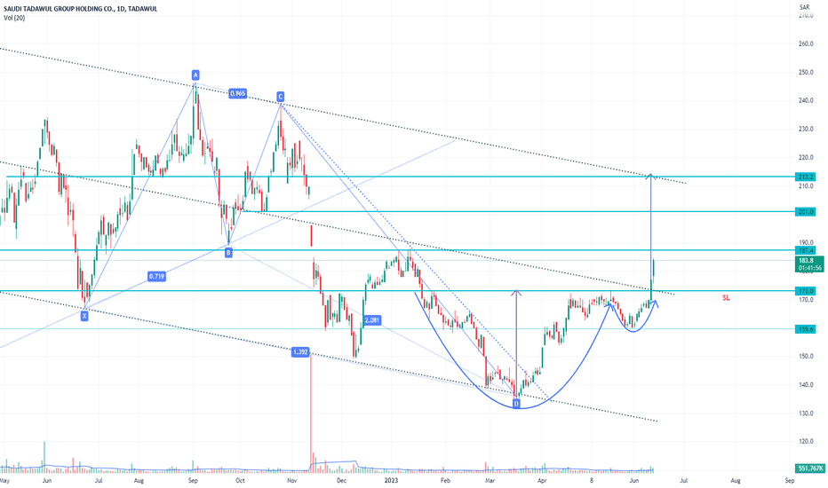This screenshot has width=828, height=488.
Task: Select the 0.865 ratio label
Action: [237, 93]
